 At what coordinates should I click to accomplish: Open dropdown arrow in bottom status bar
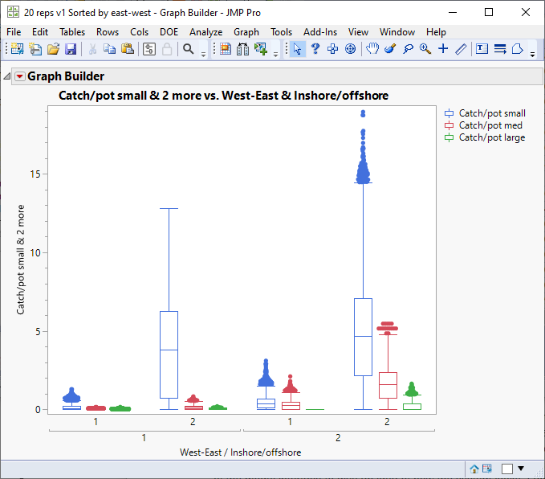[x=521, y=469]
